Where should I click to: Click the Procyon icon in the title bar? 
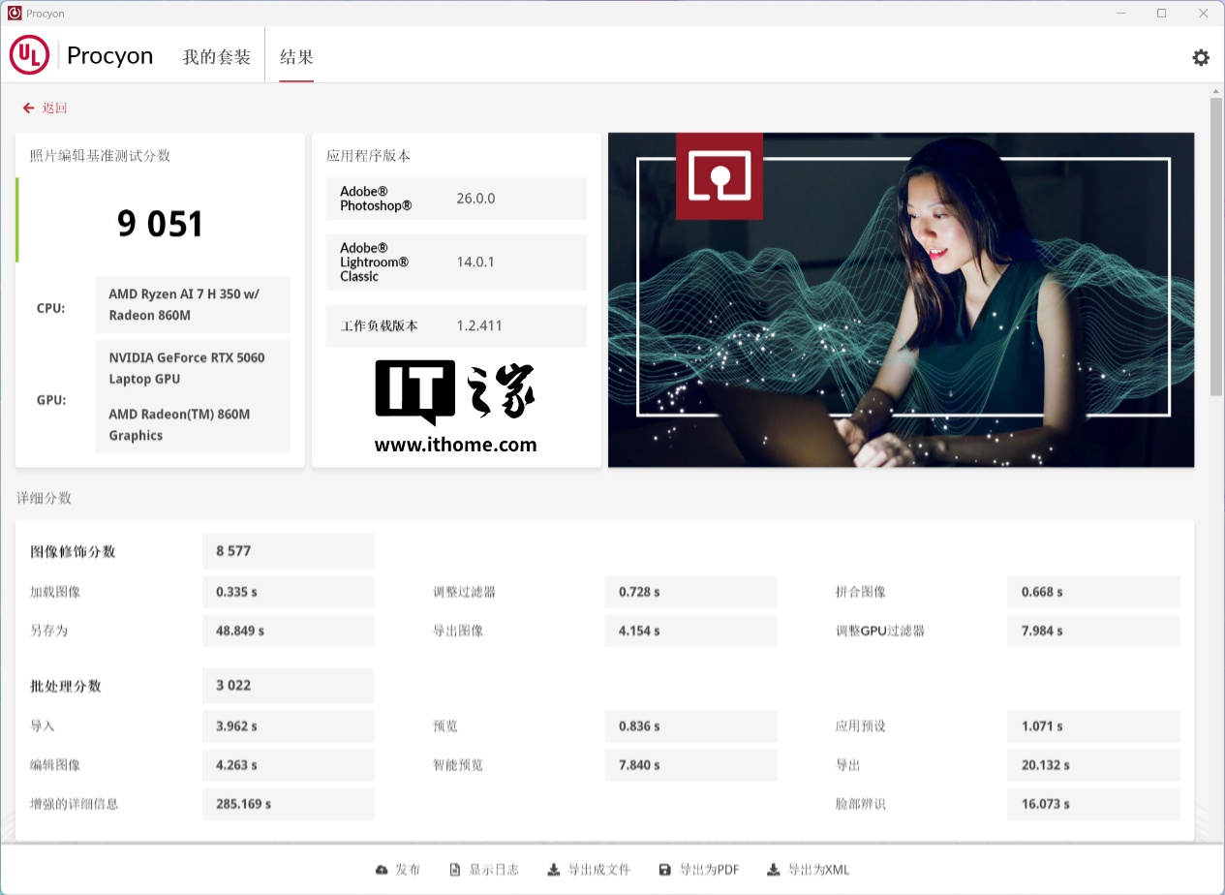tap(14, 13)
